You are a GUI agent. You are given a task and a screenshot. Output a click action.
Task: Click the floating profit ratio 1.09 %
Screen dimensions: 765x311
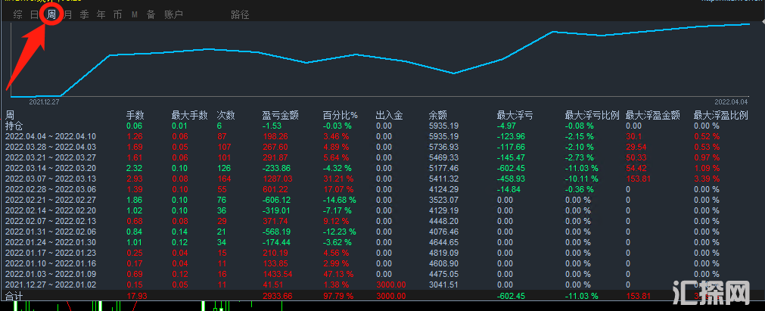pos(707,168)
